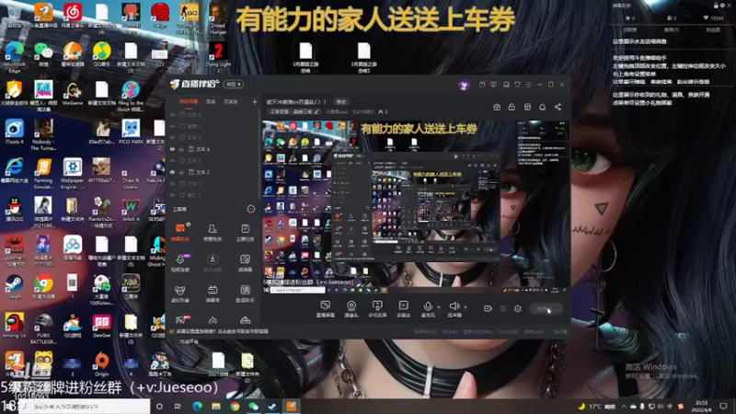Toggle the lock icon on 文本 4 layer

click(x=181, y=149)
